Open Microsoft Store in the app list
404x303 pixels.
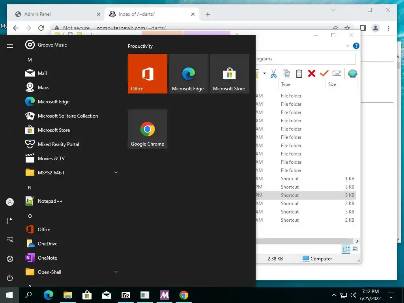pos(72,130)
